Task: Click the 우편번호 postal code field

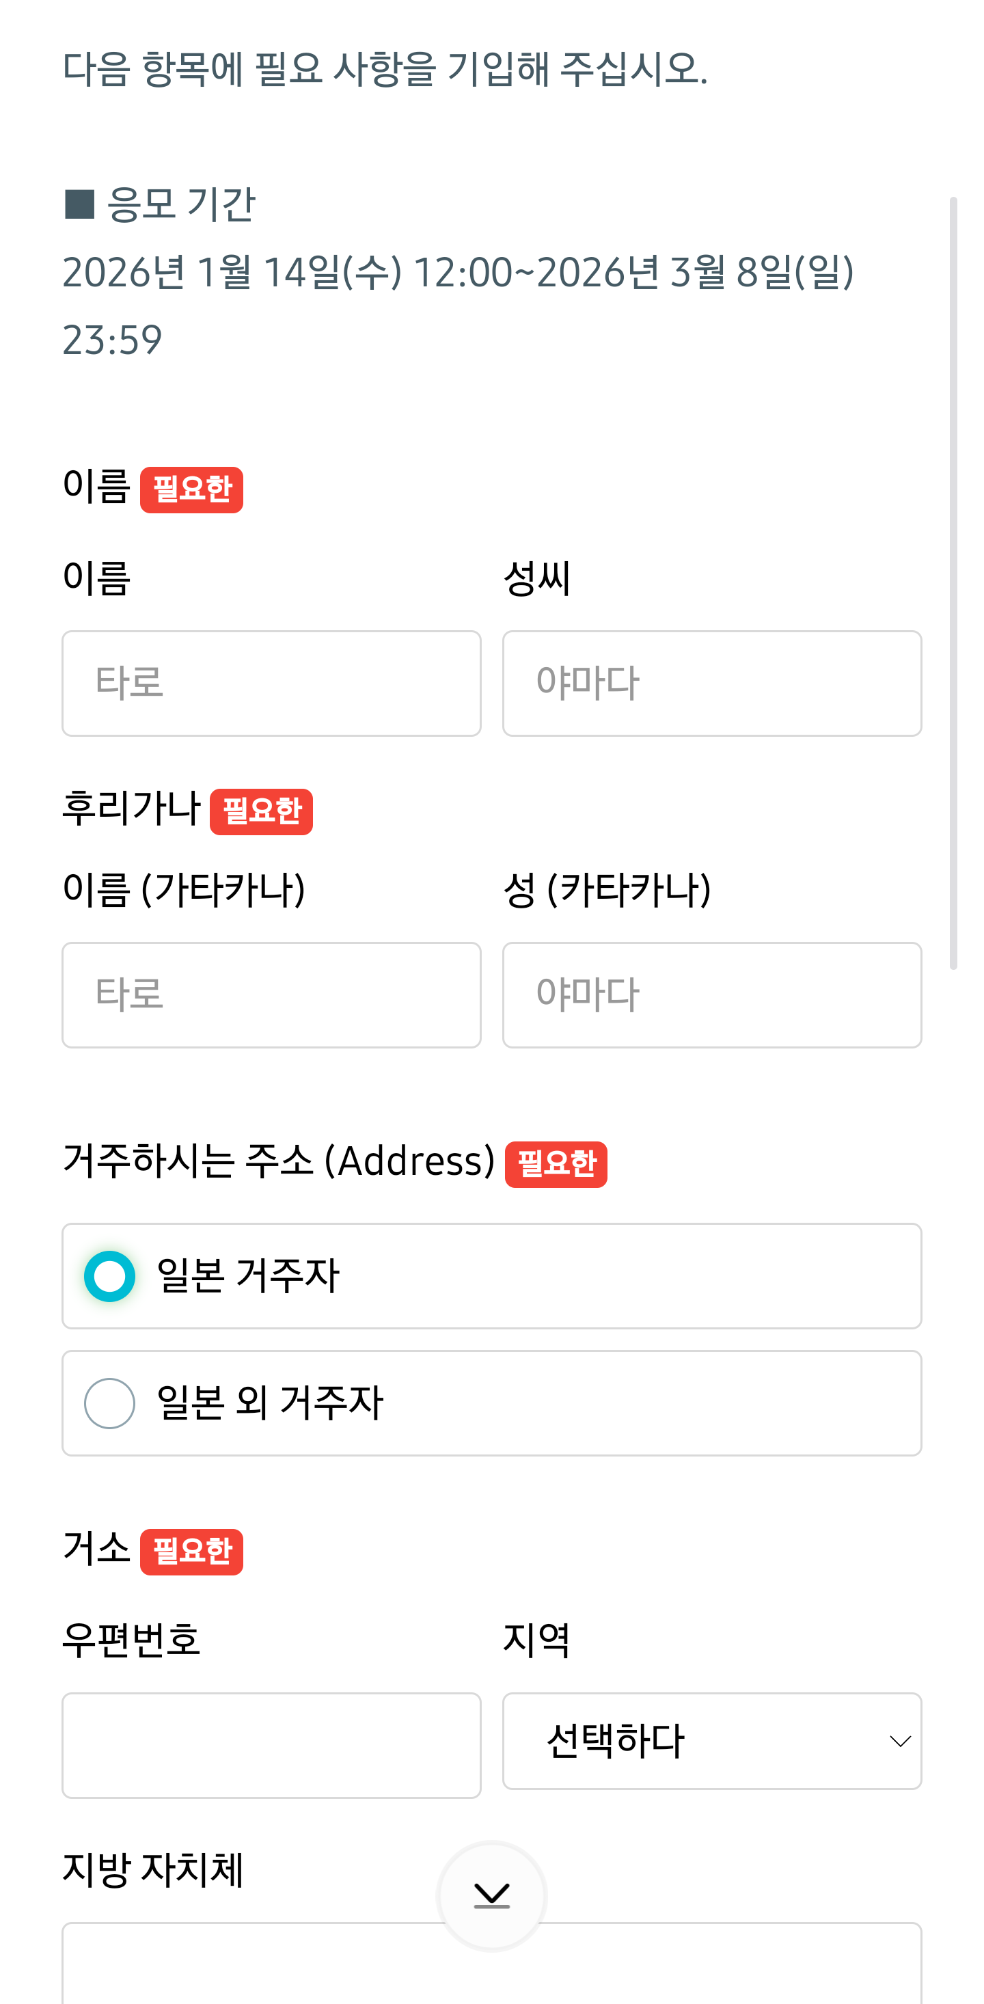Action: (271, 1745)
